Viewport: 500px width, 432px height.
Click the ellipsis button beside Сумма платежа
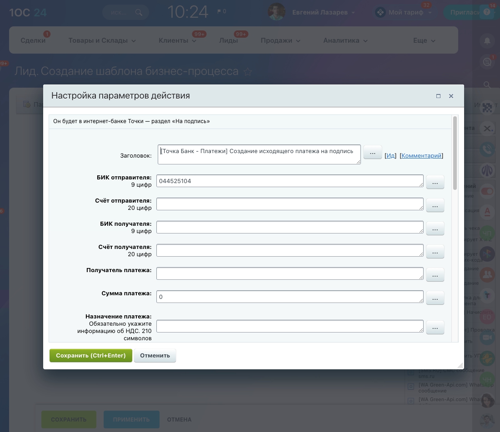435,298
